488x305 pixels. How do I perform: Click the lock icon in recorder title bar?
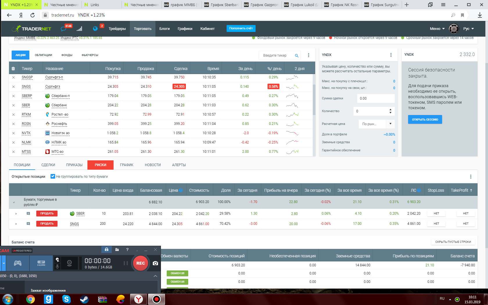pos(107,250)
